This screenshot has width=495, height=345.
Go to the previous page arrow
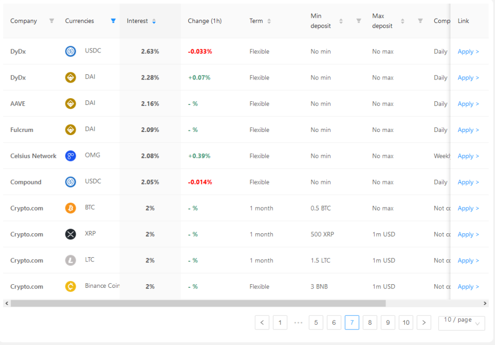(262, 323)
